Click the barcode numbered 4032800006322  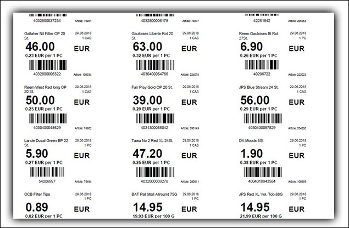click(47, 66)
